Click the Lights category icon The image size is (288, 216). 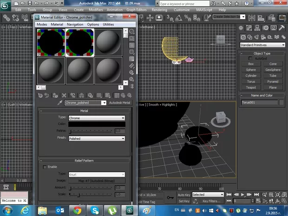tap(255, 38)
